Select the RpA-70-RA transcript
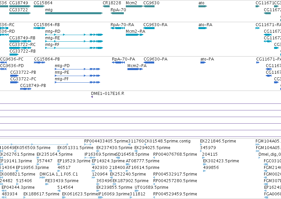 click(118, 28)
